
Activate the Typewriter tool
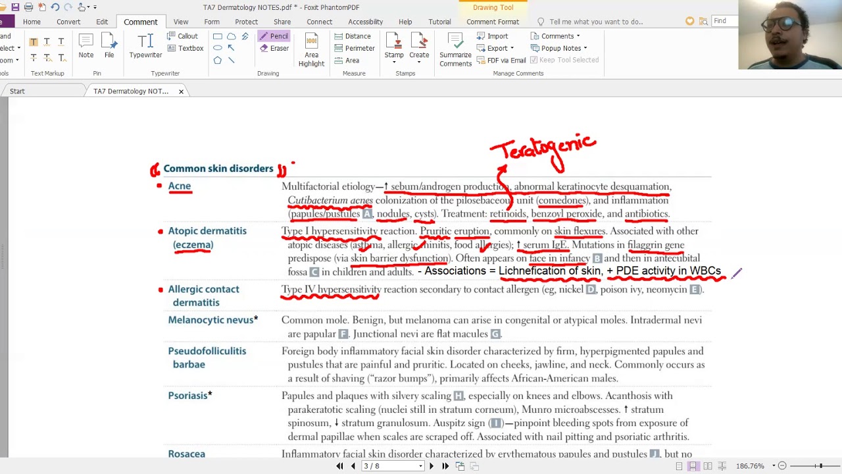point(145,46)
